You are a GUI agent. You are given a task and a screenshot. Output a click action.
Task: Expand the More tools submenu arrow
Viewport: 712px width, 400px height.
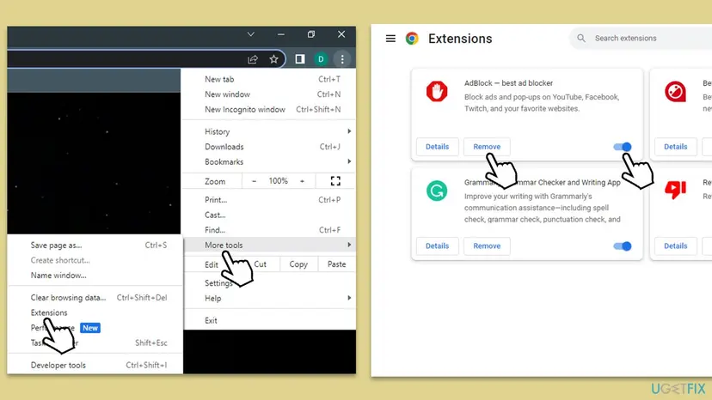[x=349, y=245]
